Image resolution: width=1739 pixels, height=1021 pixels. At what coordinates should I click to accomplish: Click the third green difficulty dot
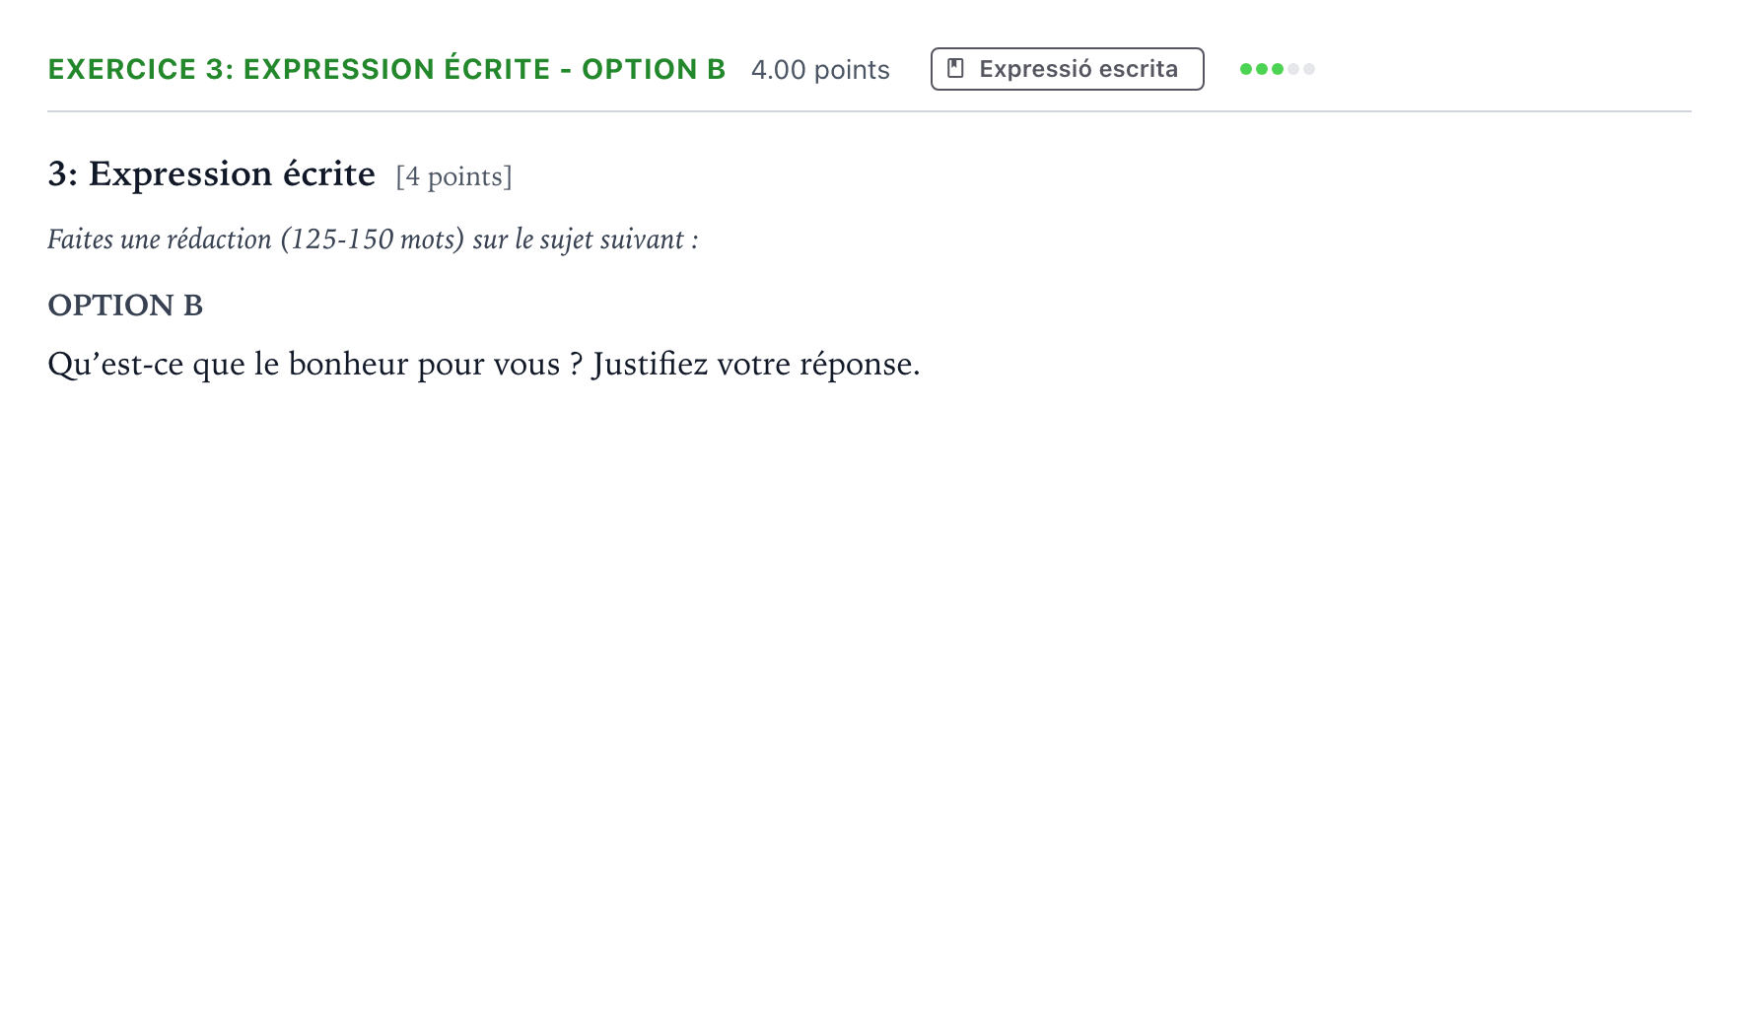(x=1278, y=69)
